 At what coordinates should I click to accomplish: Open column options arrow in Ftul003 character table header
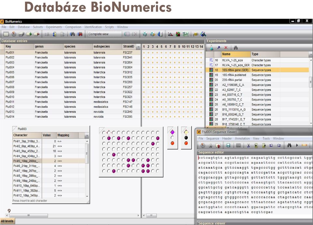tap(87, 136)
